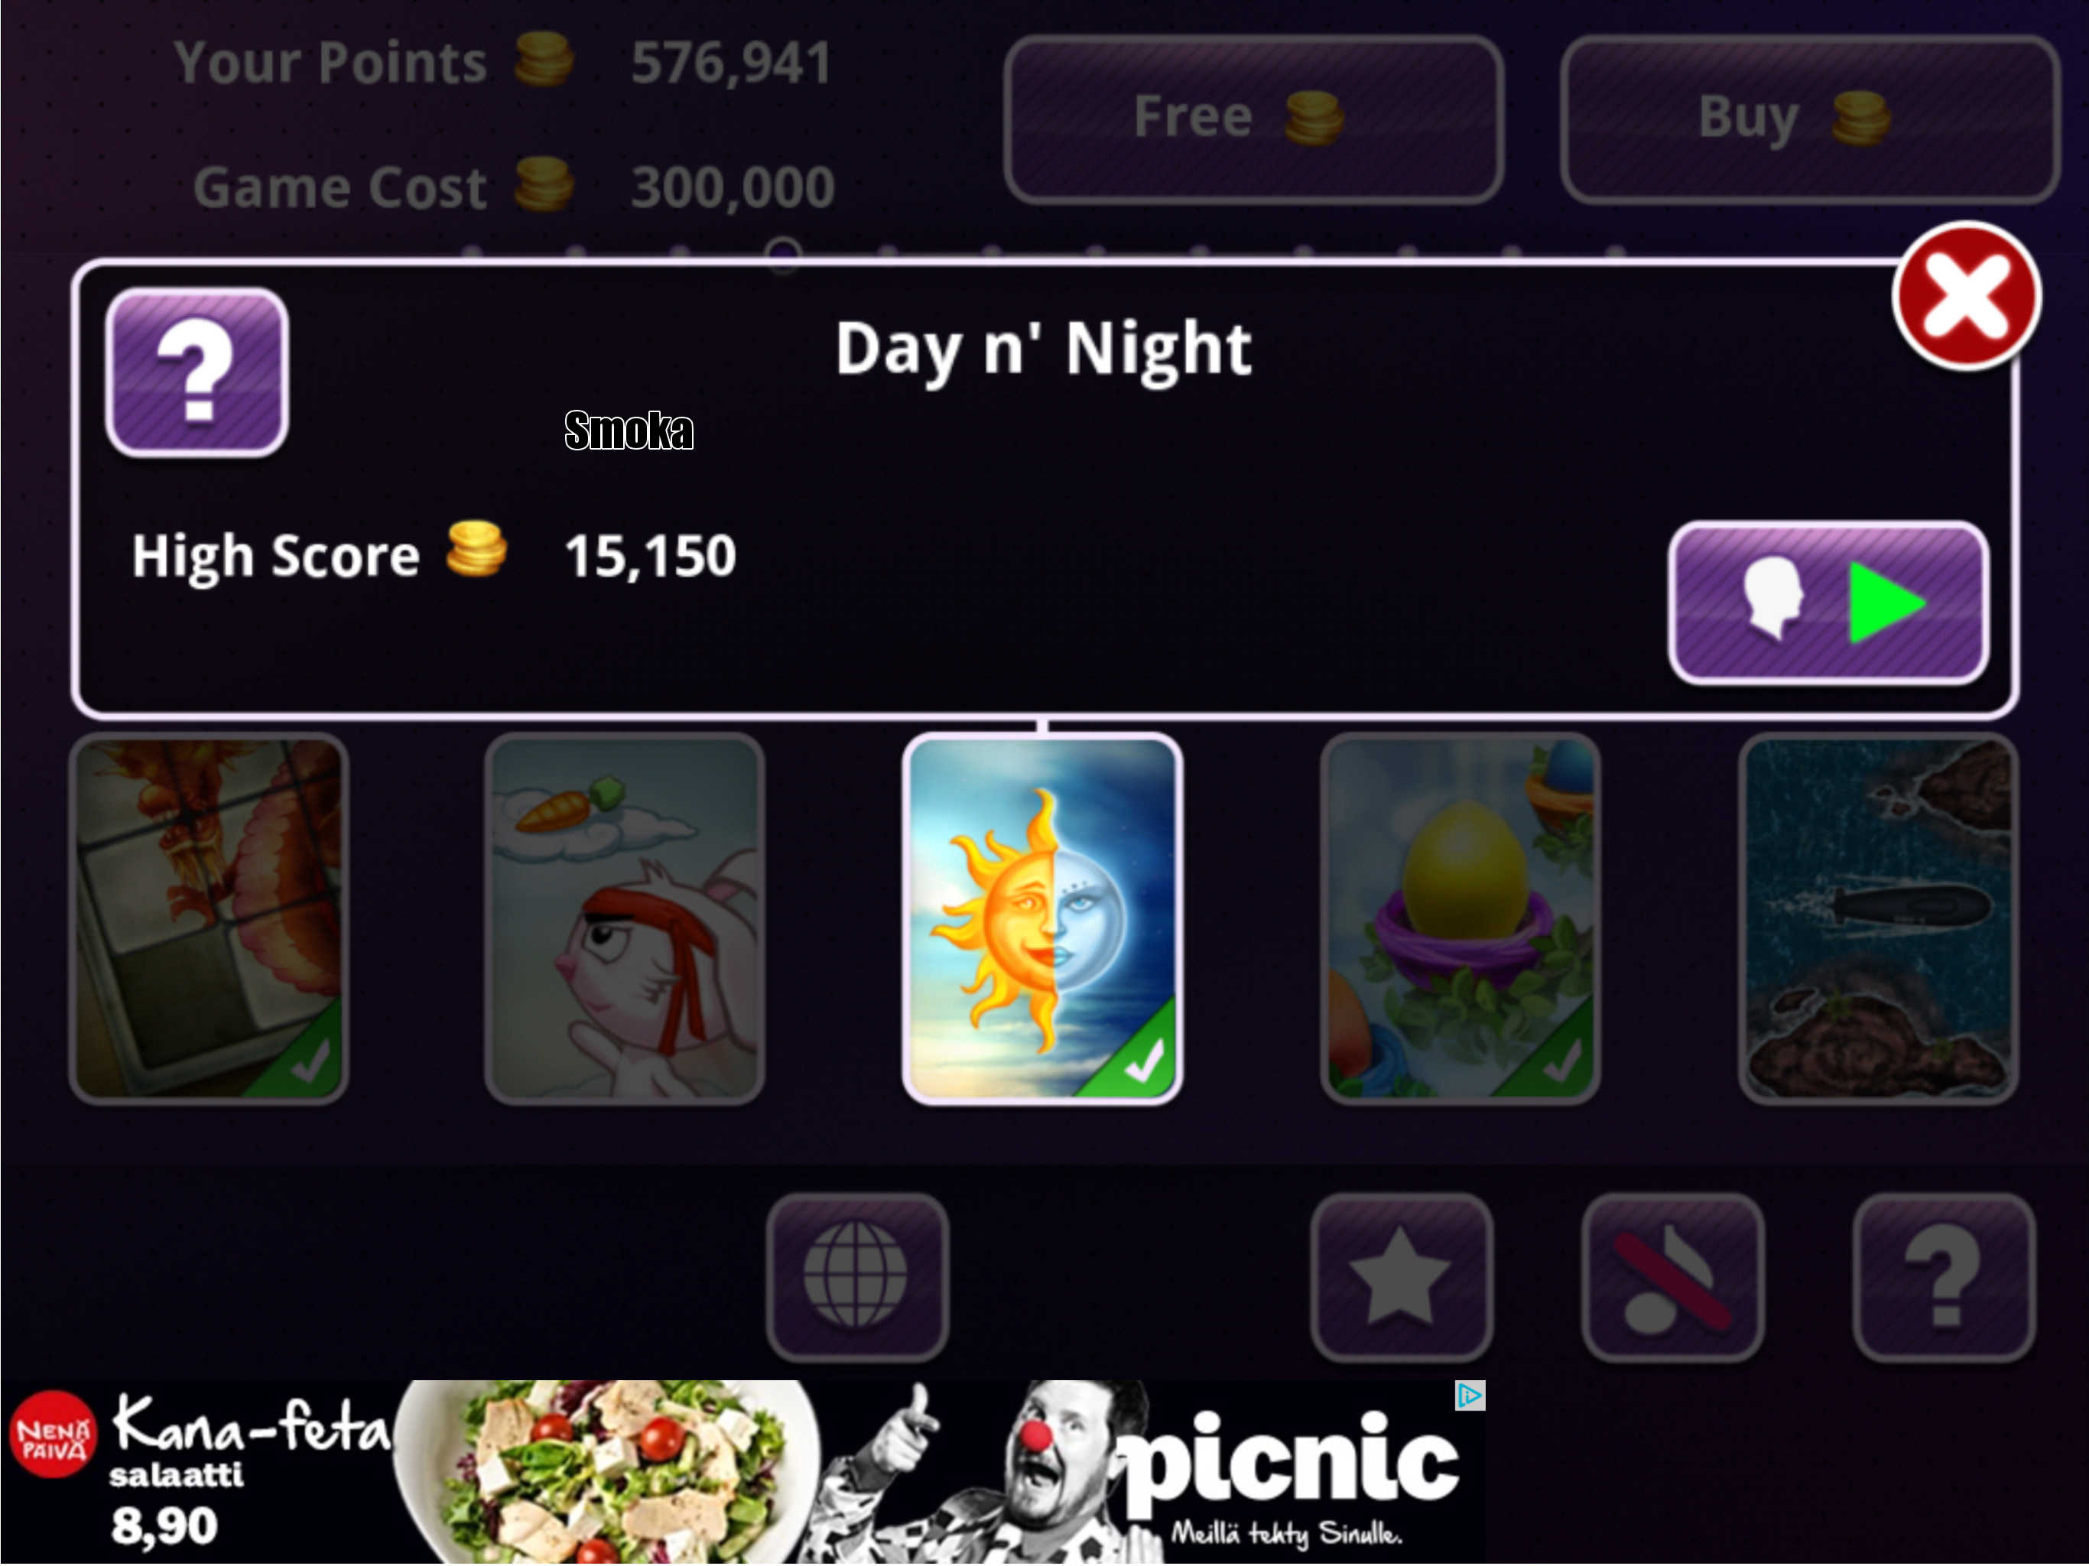Get free coins with Free button

[x=1254, y=119]
